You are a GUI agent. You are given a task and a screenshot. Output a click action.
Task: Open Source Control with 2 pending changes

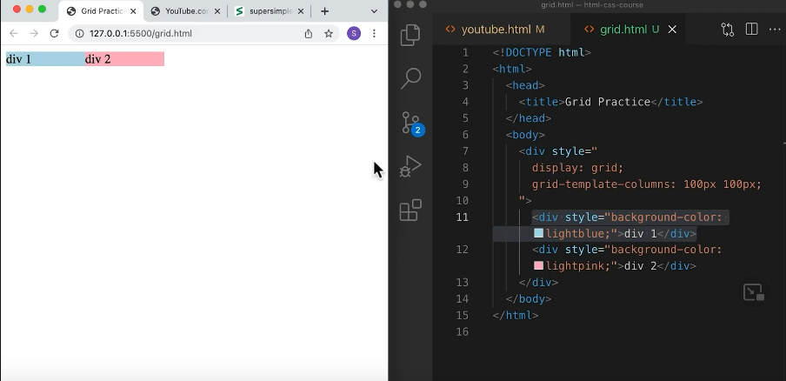[x=410, y=123]
